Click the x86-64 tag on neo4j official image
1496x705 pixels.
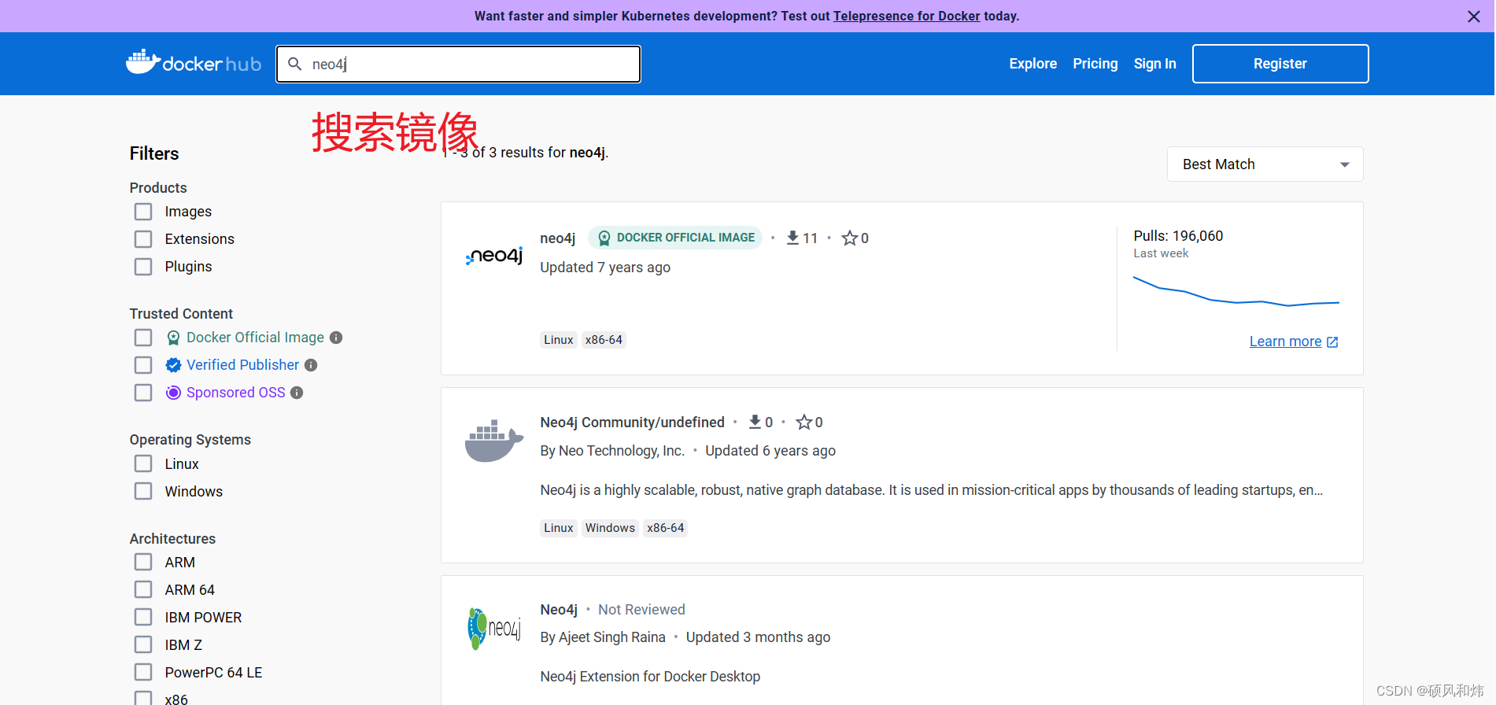(x=604, y=340)
